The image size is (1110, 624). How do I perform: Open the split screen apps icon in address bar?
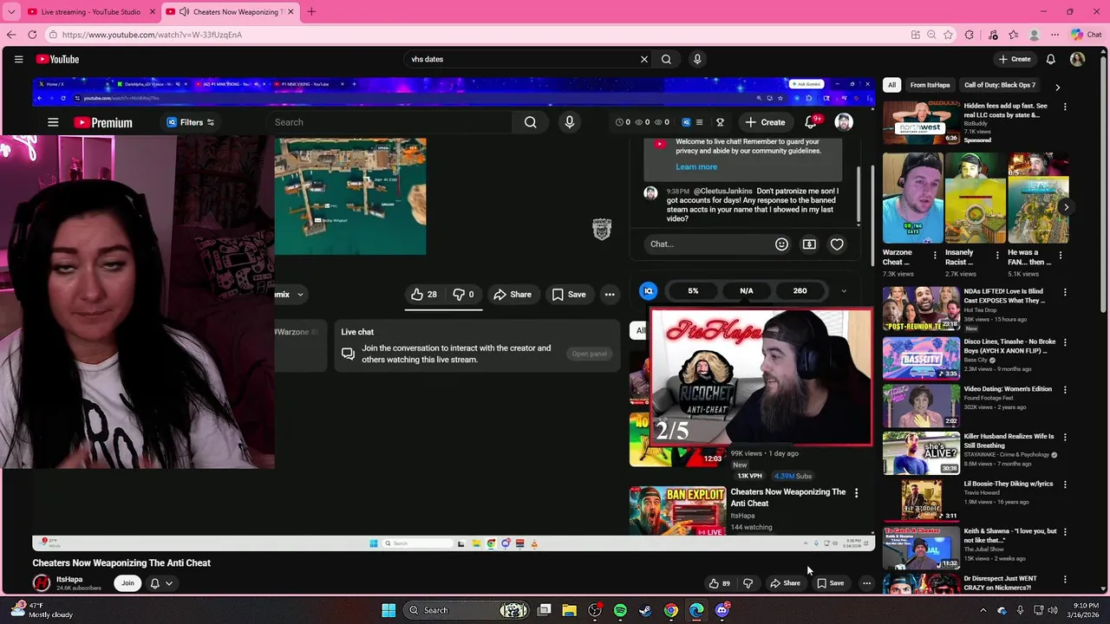[916, 35]
